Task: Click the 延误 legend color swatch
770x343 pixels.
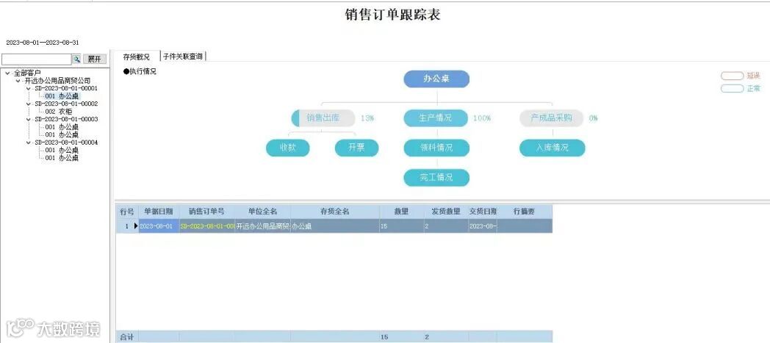Action: (x=732, y=76)
